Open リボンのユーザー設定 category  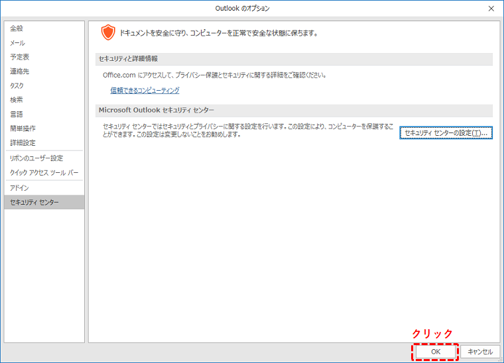[x=44, y=158]
